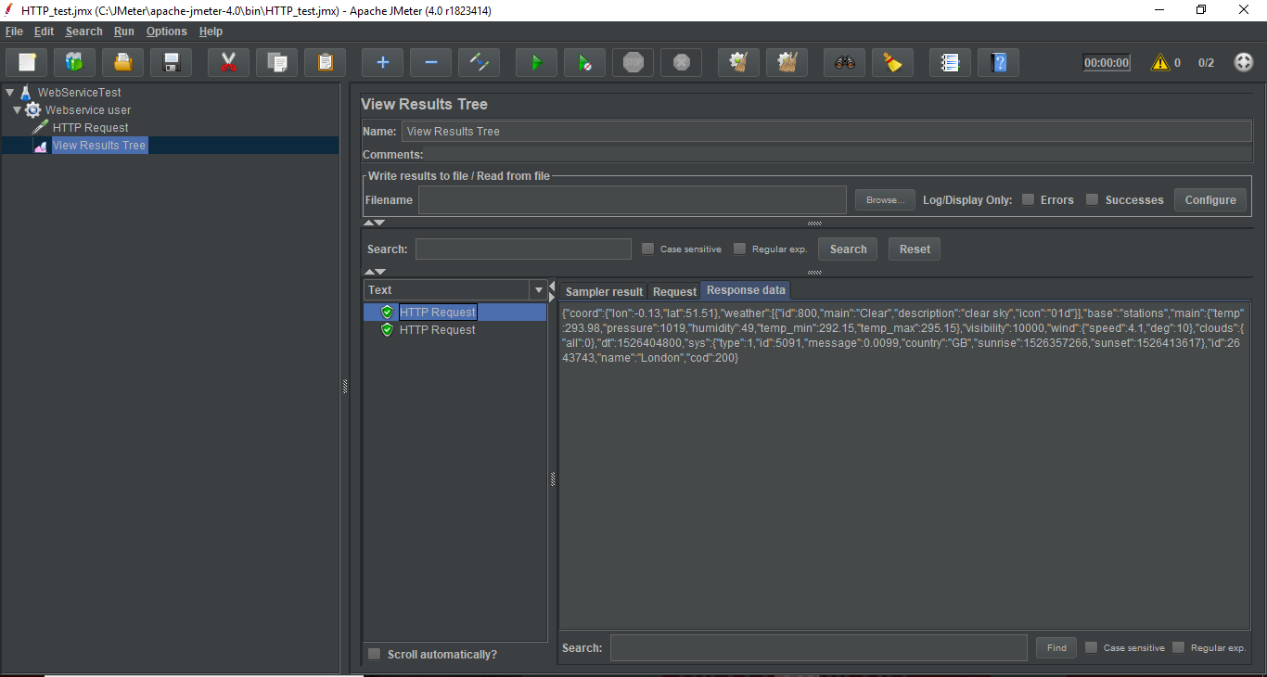Collapse all nodes with minus icon
Viewport: 1267px width, 677px height.
pos(430,62)
